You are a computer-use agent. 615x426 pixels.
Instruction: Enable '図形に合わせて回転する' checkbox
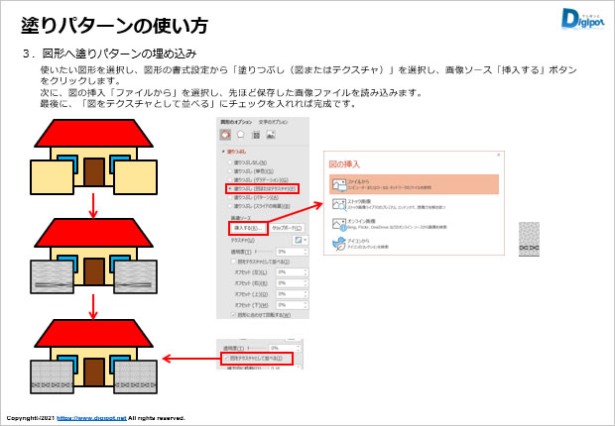233,313
